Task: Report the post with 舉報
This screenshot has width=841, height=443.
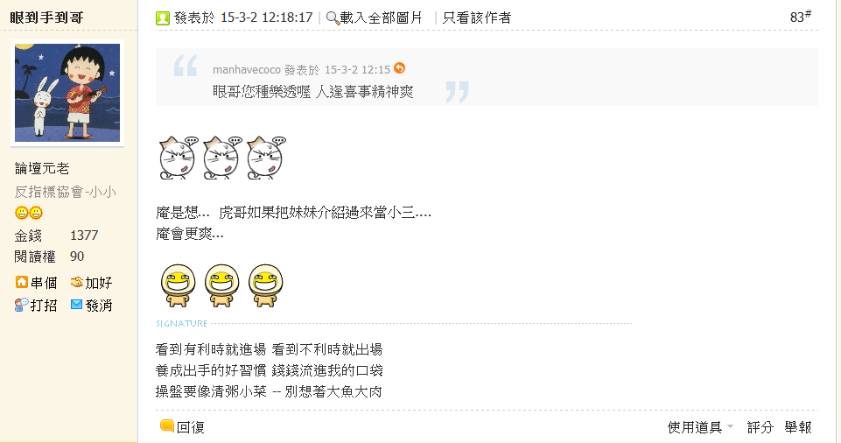Action: 797,427
